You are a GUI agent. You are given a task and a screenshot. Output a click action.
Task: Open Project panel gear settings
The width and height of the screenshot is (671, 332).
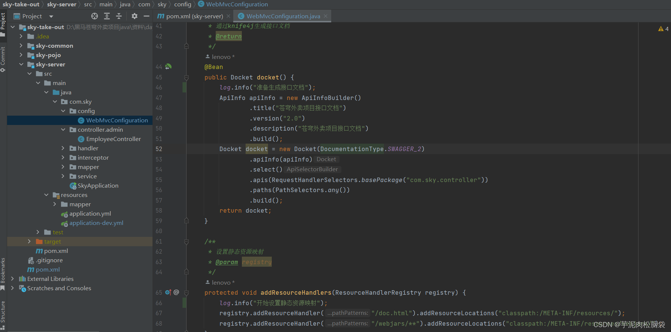pos(135,16)
